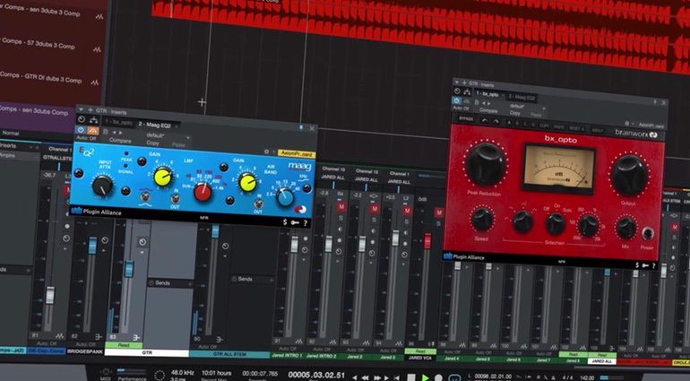Click Copy in the Maag EQ2 window
This screenshot has width=690, height=381.
[x=152, y=143]
